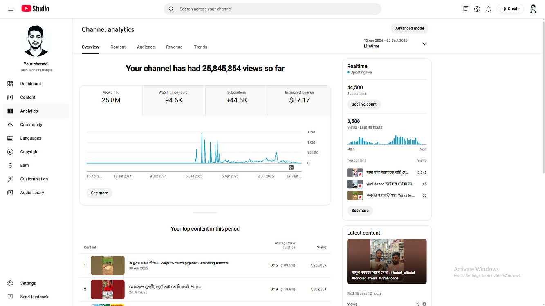The height and width of the screenshot is (306, 545).
Task: Click the search across your channel field
Action: [x=272, y=9]
